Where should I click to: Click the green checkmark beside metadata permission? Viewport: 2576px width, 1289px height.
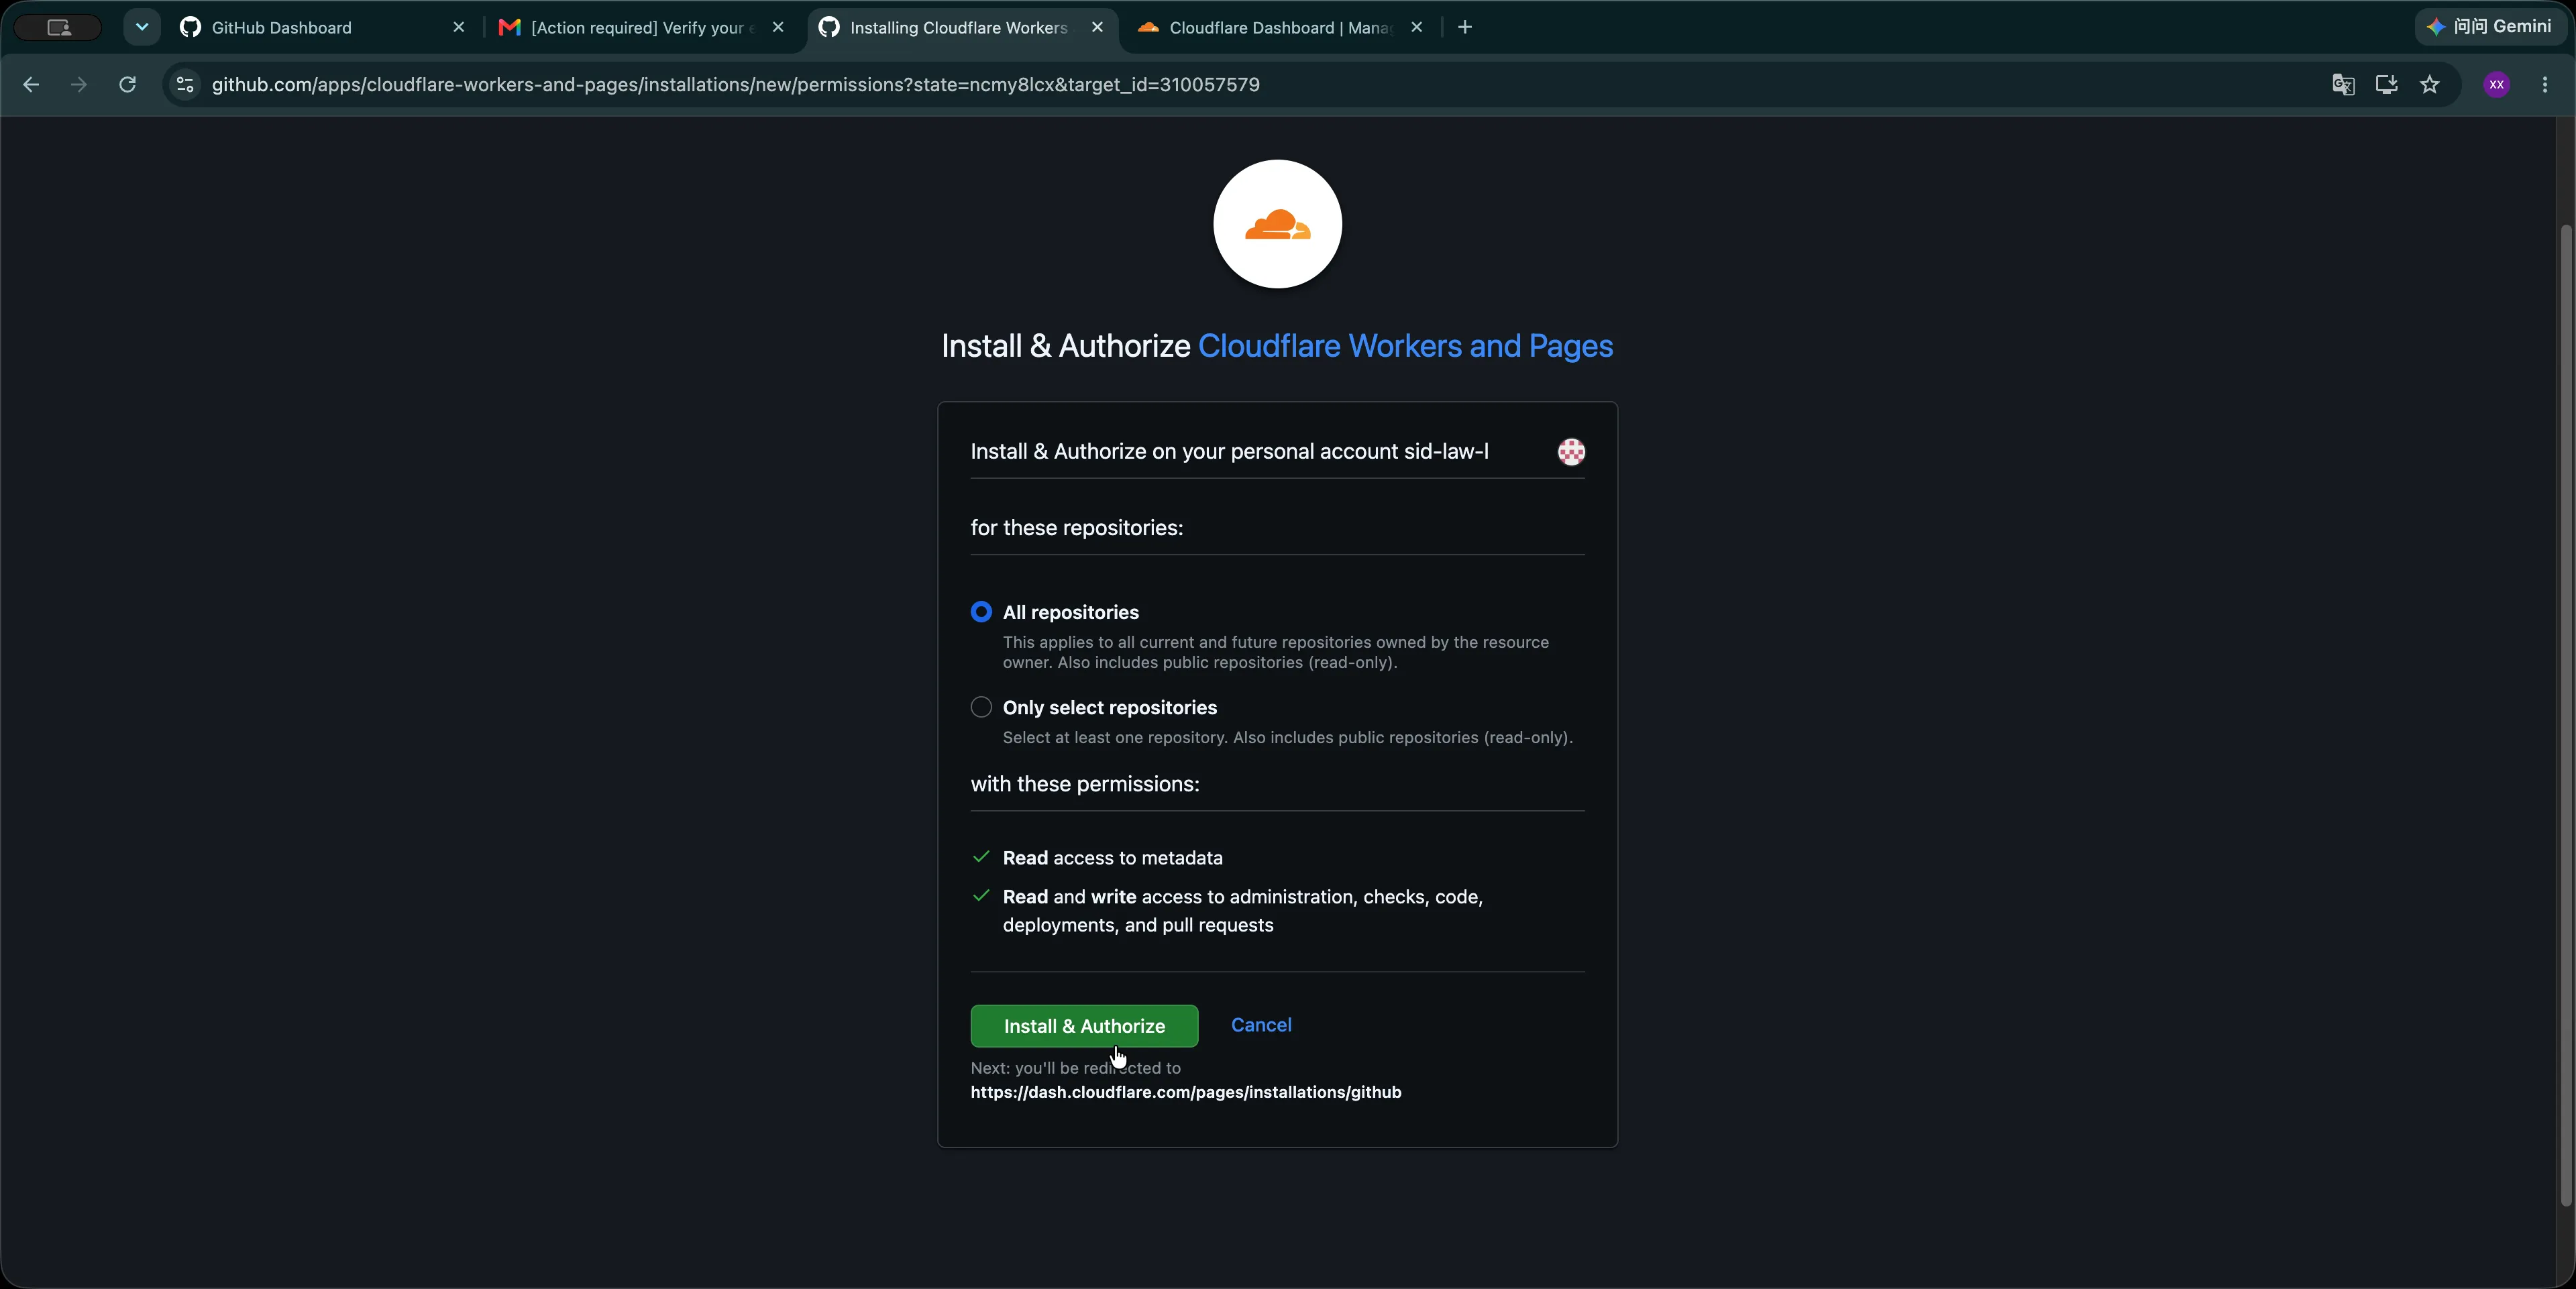click(981, 857)
